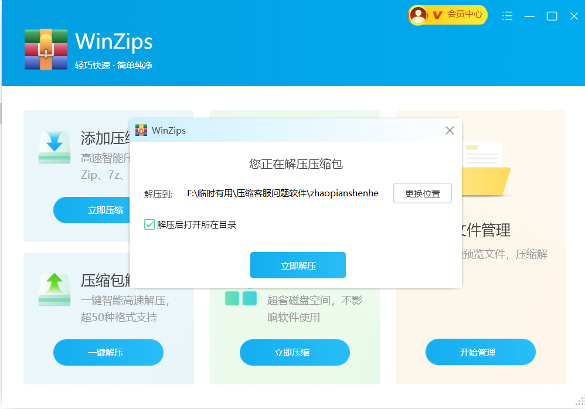Click the green upload icon on 压缩包解压 card
This screenshot has width=585, height=409.
54,289
